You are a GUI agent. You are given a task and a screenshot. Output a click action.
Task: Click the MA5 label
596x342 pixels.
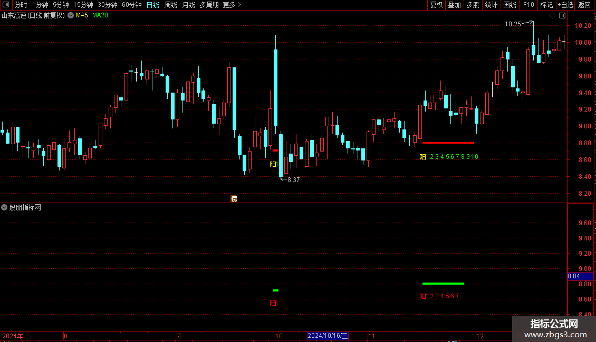(x=82, y=16)
